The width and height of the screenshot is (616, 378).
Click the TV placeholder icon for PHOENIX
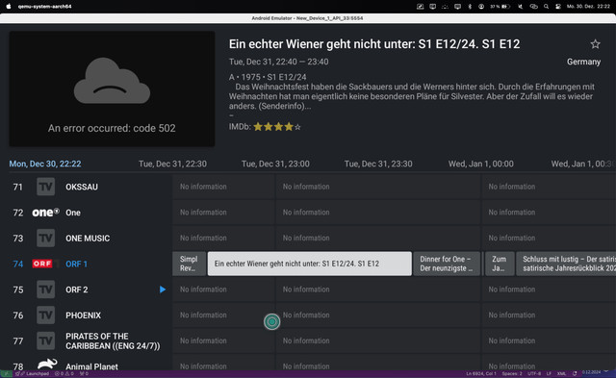[x=45, y=315]
